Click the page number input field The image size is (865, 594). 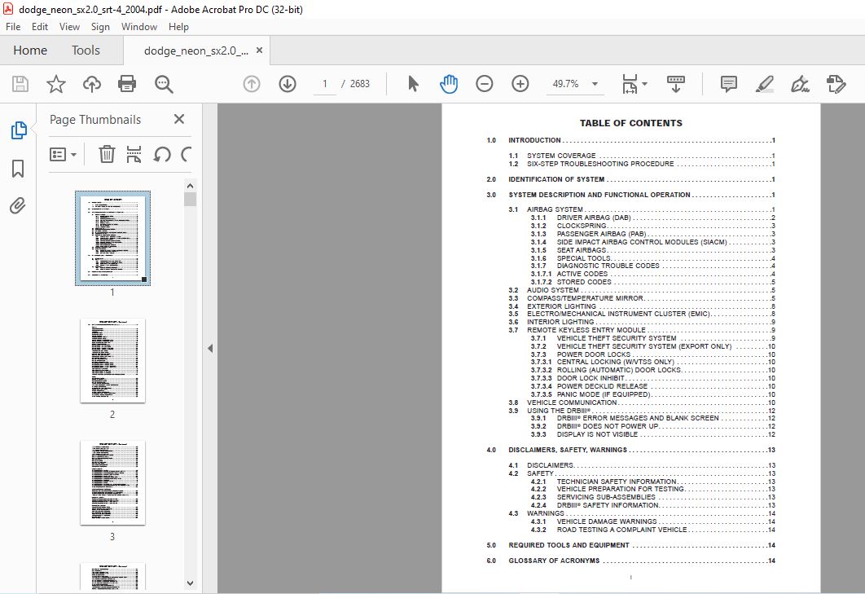coord(325,84)
